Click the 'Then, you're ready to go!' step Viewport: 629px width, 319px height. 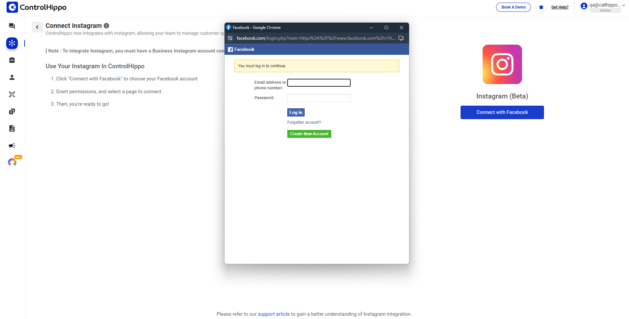click(82, 104)
